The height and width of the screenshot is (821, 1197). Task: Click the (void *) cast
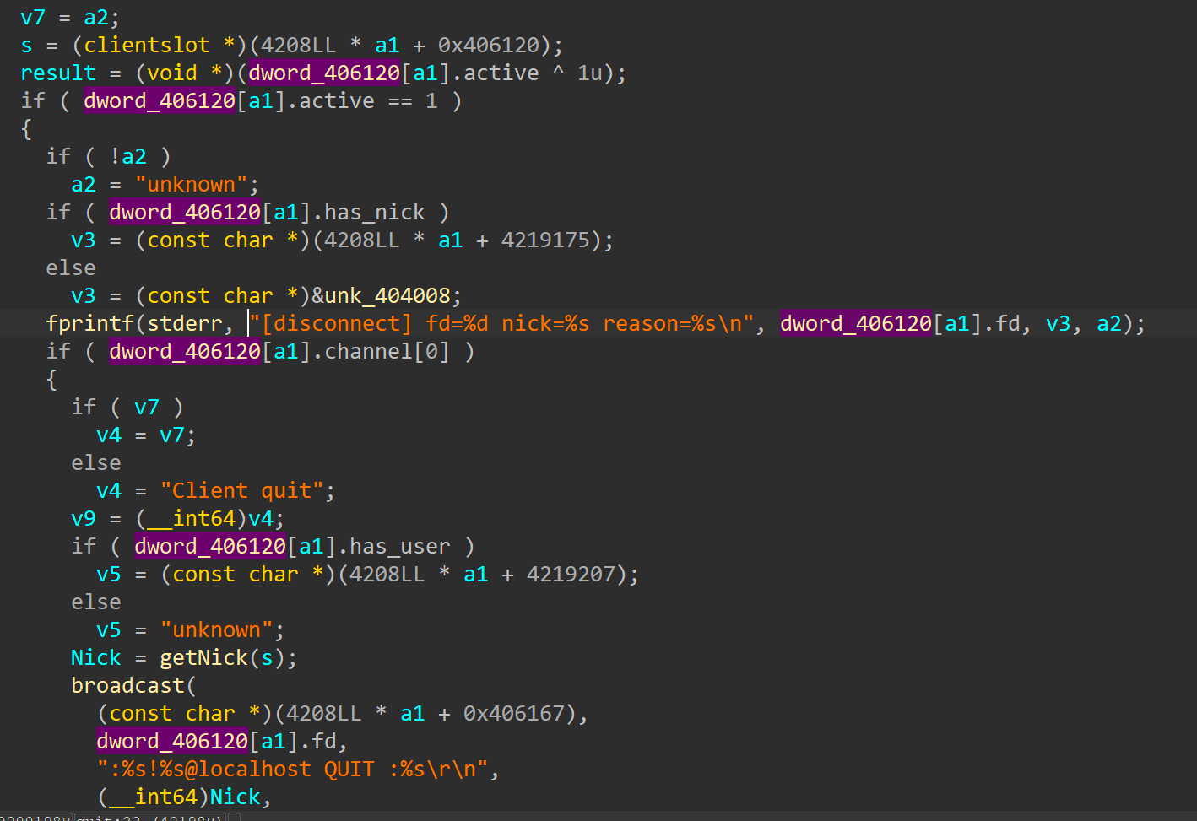(184, 73)
